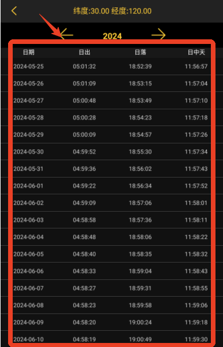Viewport: 223px width, 347px height.
Task: Select the 2024-06-01 date row
Action: pyautogui.click(x=112, y=186)
